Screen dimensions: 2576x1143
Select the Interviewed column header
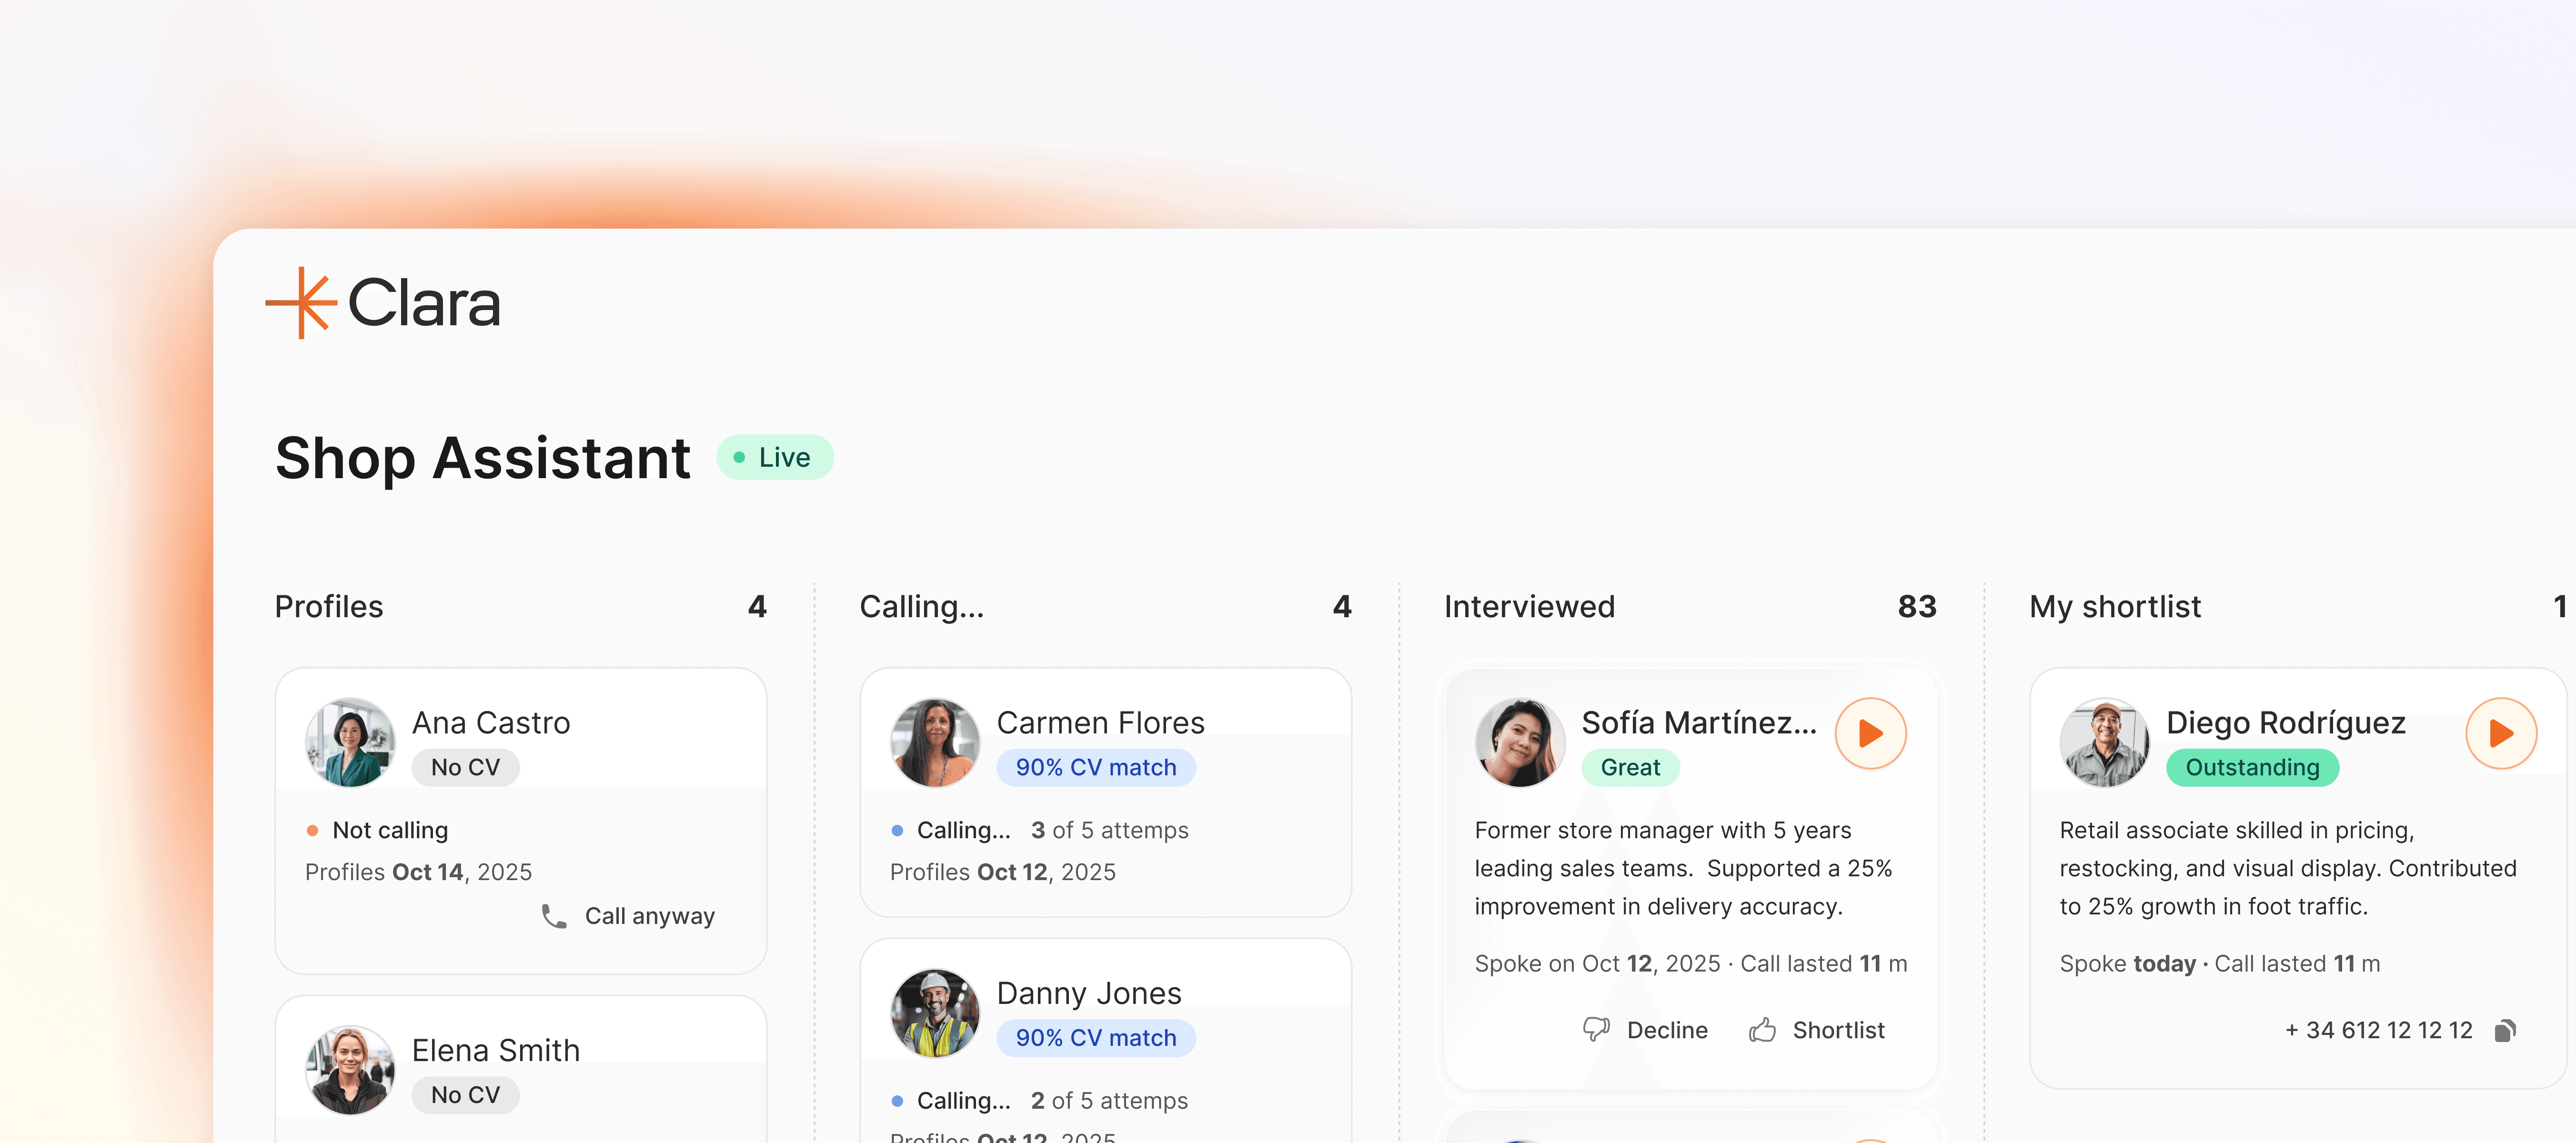tap(1528, 606)
